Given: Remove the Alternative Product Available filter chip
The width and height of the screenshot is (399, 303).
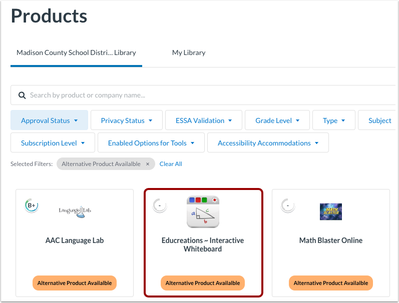Looking at the screenshot, I should pyautogui.click(x=148, y=164).
